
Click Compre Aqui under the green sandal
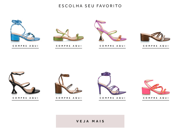pos(68,46)
